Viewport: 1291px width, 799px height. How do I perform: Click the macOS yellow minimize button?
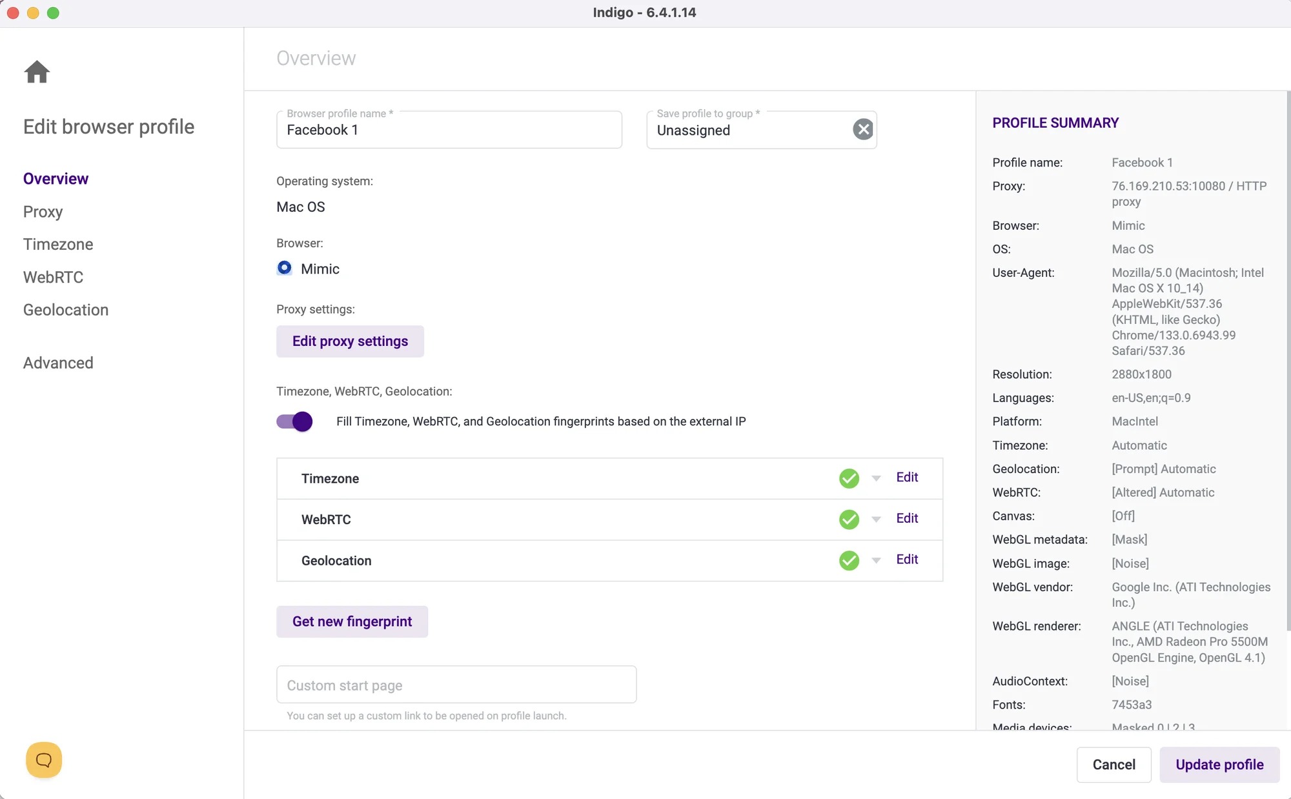[x=33, y=13]
